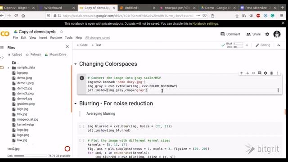Run the cv2.blur ksize 21 cell

pyautogui.click(x=82, y=126)
